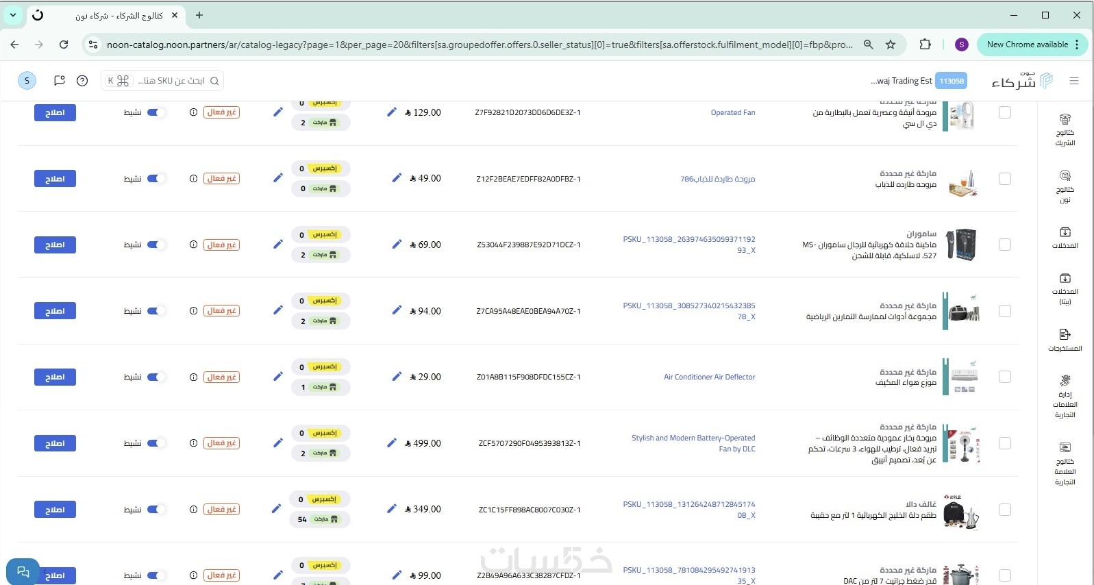Tick the checkbox for the 499.00 mist fan row

1005,443
